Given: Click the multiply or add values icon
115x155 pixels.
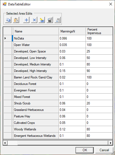Looking at the screenshot, I should coord(50,20).
